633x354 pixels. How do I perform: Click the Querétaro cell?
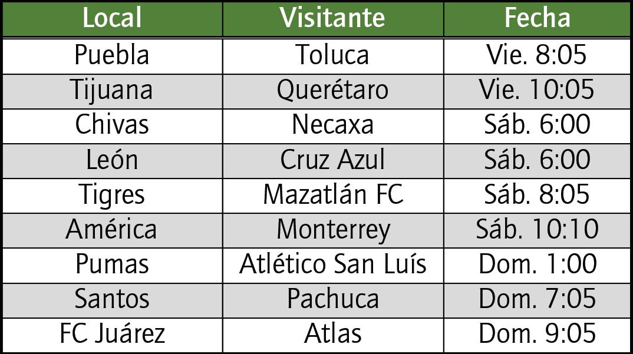333,91
